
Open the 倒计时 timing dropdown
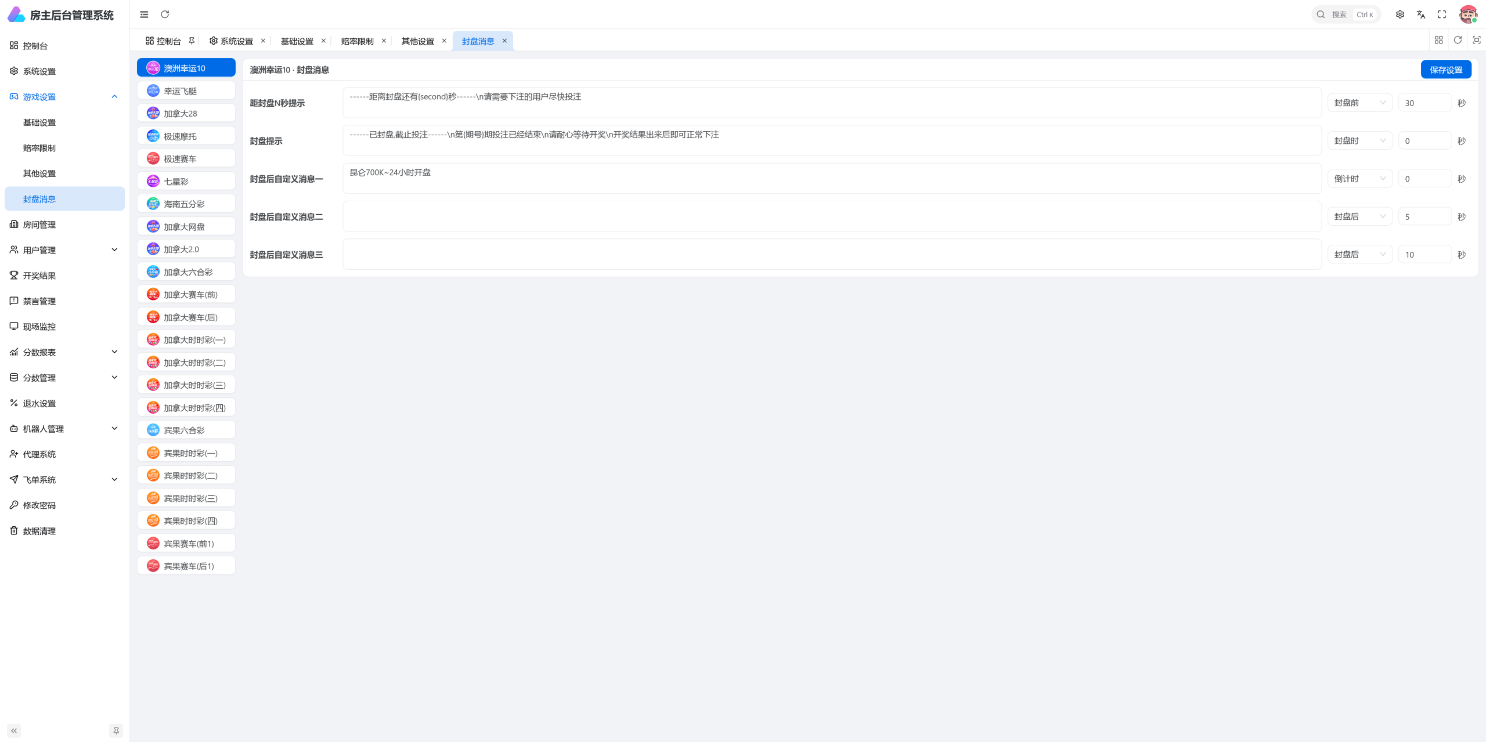pos(1359,179)
